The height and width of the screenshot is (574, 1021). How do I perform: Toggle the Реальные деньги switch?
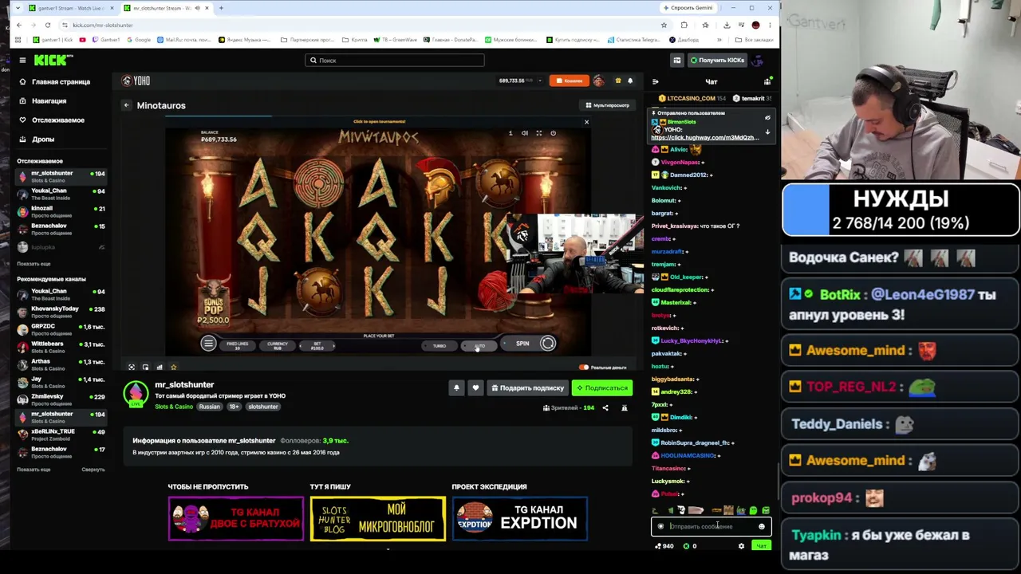click(584, 368)
